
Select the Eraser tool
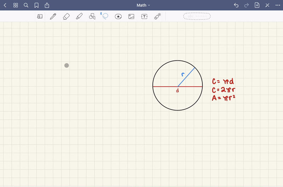(66, 16)
